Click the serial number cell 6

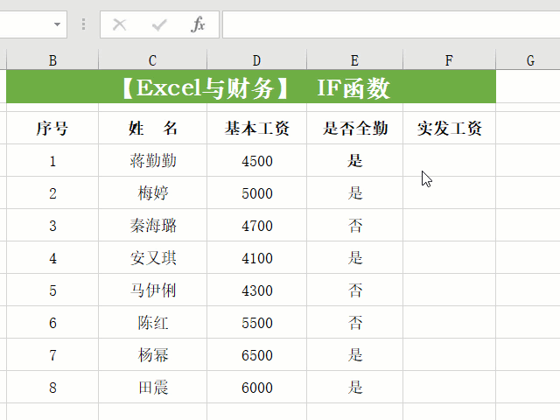click(x=52, y=323)
